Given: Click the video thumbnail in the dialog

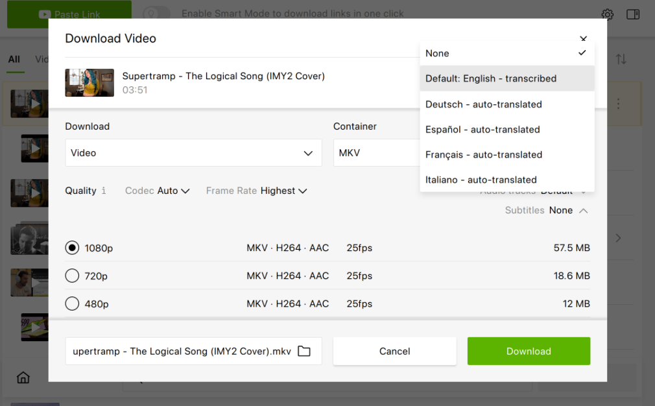Looking at the screenshot, I should (x=89, y=83).
